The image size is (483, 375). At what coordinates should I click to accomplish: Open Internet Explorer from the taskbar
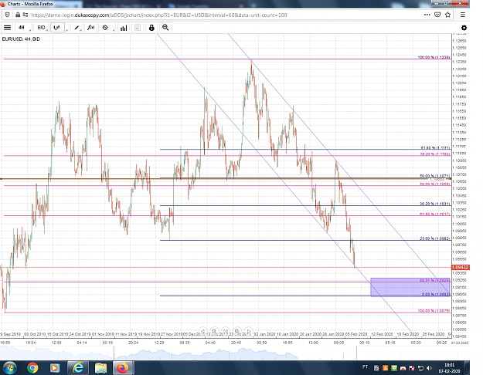[x=77, y=367]
